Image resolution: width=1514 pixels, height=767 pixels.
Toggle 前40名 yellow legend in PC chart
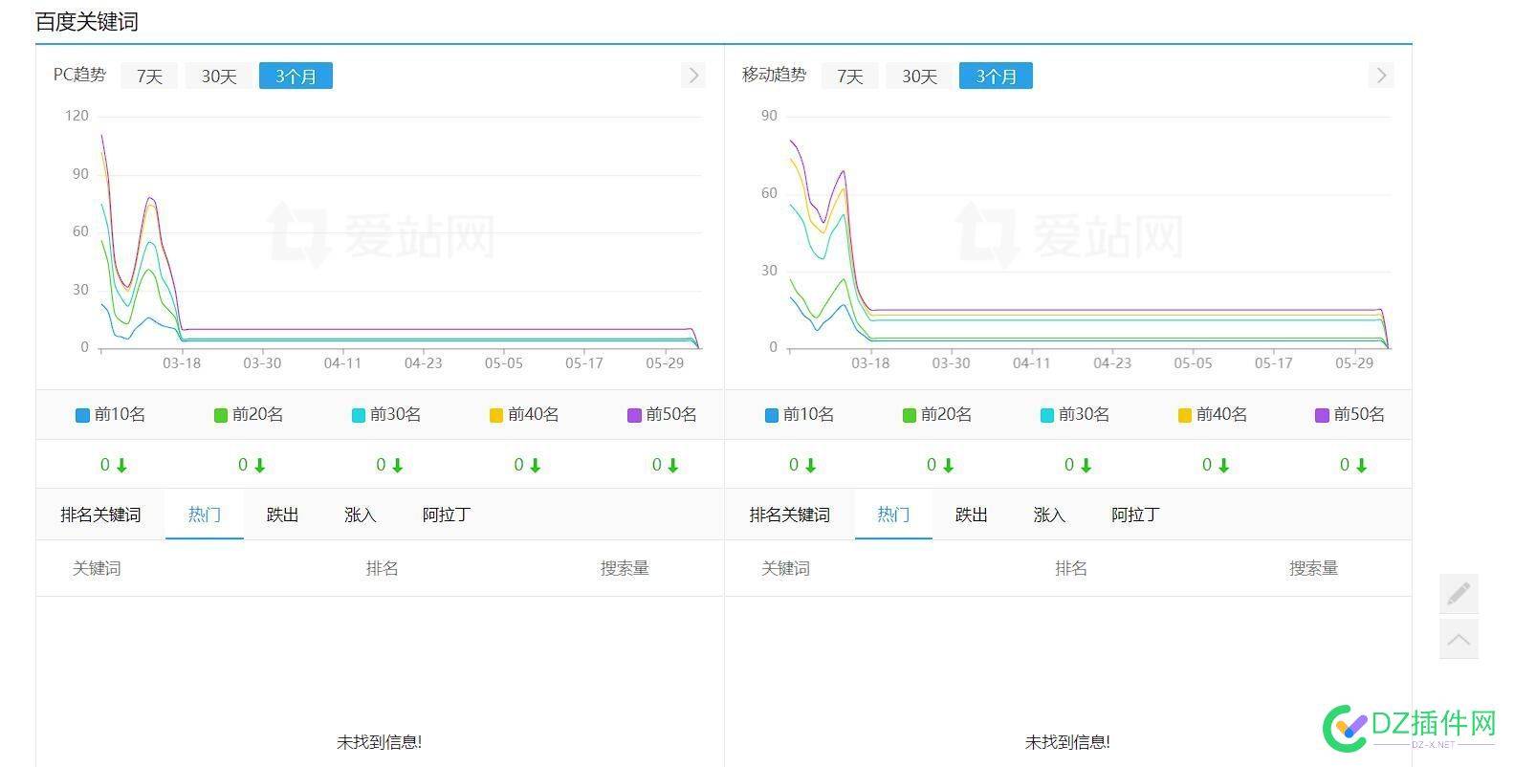(524, 414)
